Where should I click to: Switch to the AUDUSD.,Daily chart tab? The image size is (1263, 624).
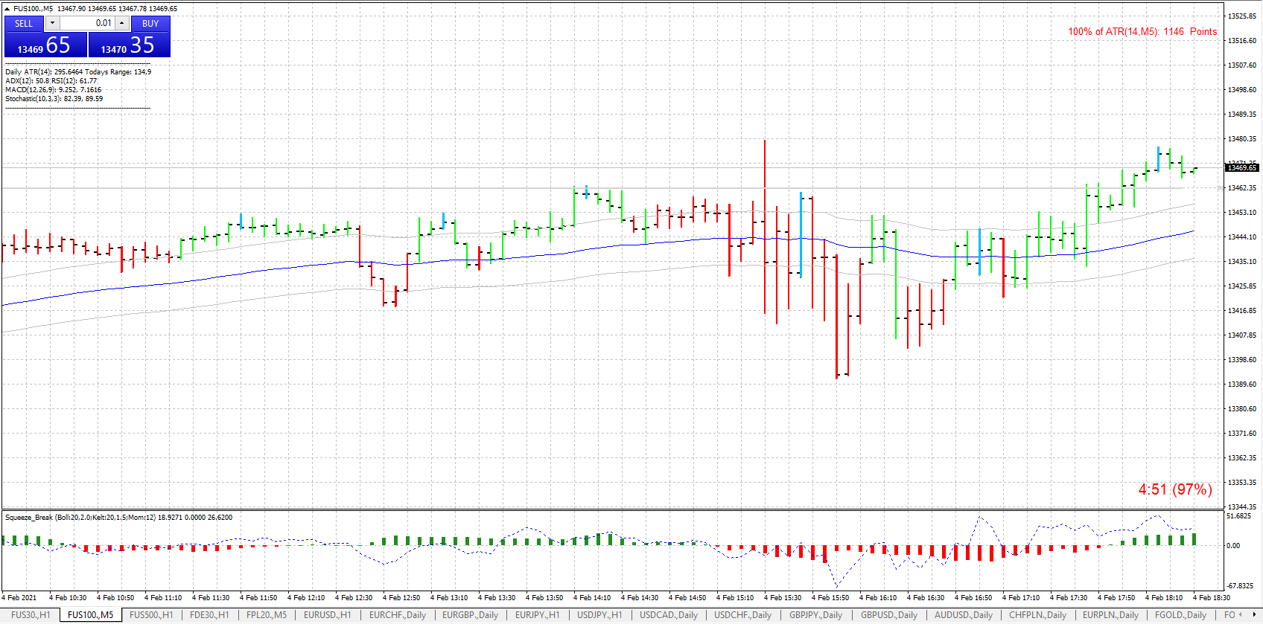(x=964, y=615)
